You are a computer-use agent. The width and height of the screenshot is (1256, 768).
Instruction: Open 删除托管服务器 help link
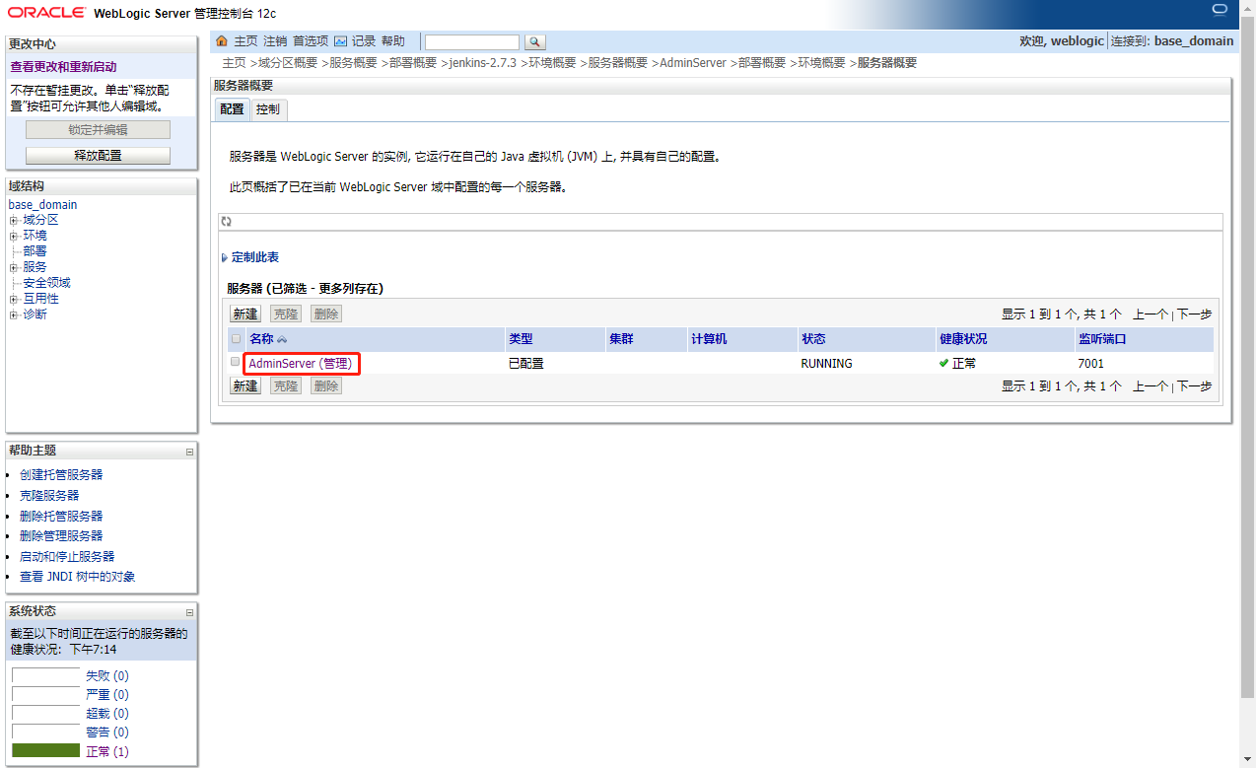tap(61, 517)
